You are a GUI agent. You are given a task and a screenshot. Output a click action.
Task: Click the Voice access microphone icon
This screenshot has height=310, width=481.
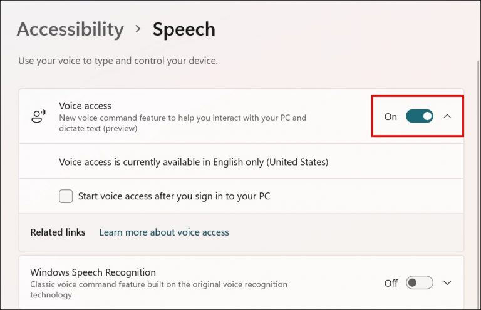39,116
